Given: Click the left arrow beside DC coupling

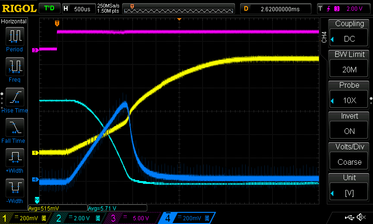Looking at the screenshot, I should [x=332, y=39].
